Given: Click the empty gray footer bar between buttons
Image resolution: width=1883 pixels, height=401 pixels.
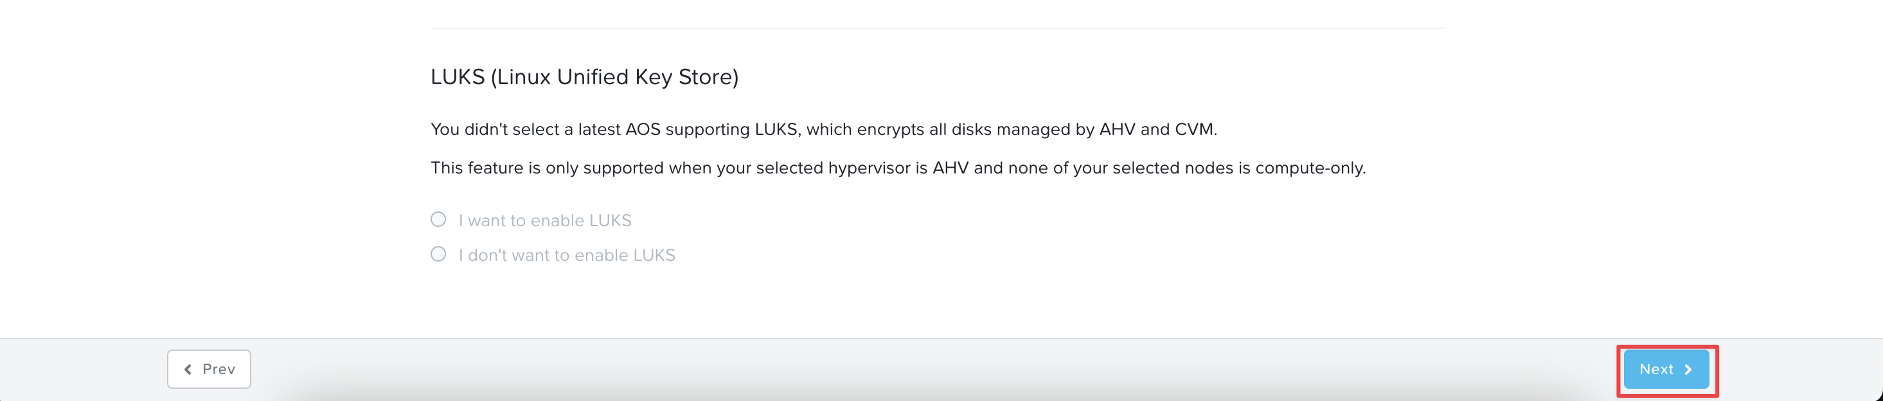Looking at the screenshot, I should point(936,370).
